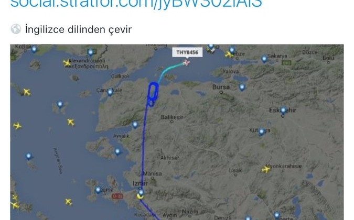The height and width of the screenshot is (220, 354).
Task: Click the airport pin near Çeşme
Action: (x=98, y=190)
